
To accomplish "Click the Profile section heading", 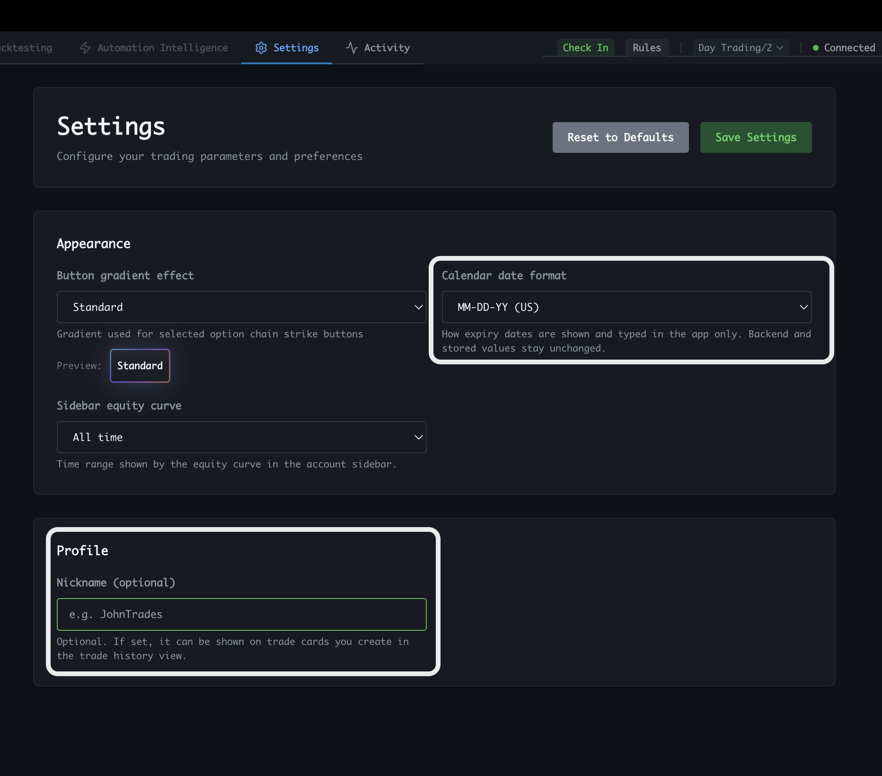I will pos(82,551).
